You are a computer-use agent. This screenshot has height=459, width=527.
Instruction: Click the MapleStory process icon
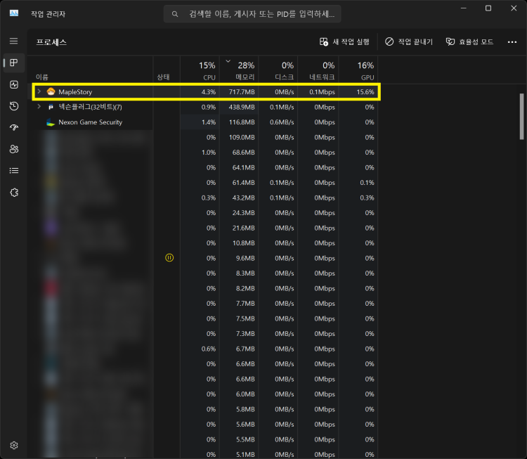(x=51, y=91)
